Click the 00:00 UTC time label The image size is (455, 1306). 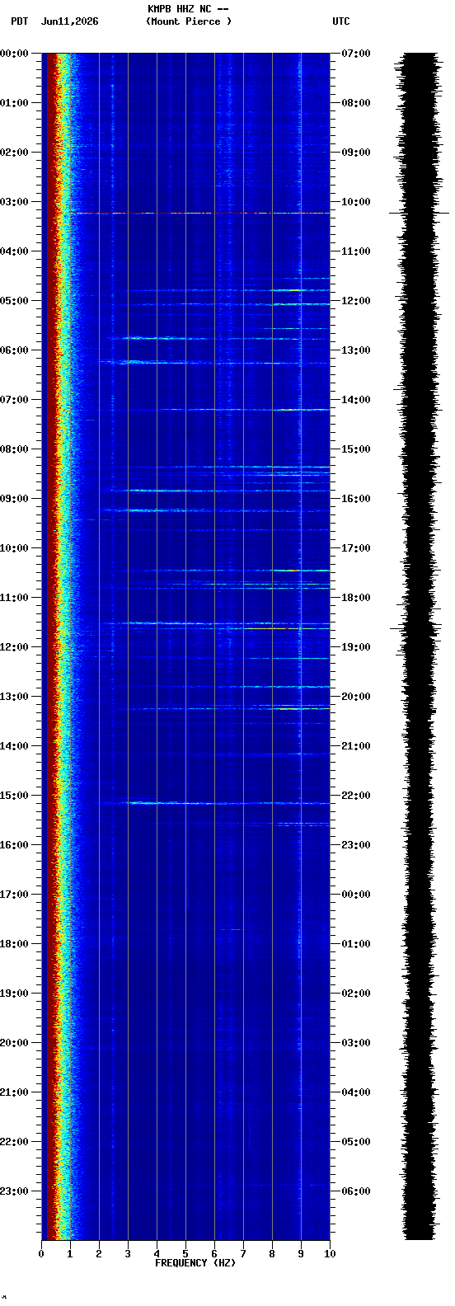(x=356, y=895)
